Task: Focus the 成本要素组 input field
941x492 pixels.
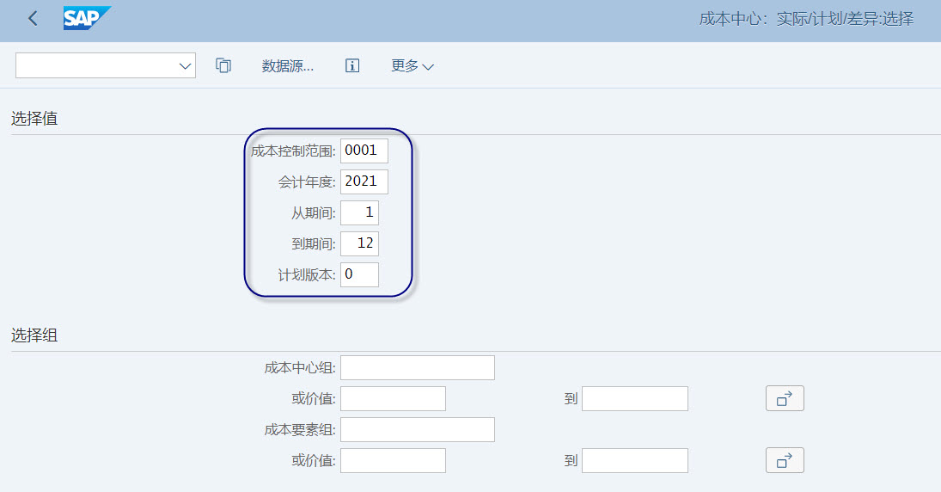Action: (418, 430)
